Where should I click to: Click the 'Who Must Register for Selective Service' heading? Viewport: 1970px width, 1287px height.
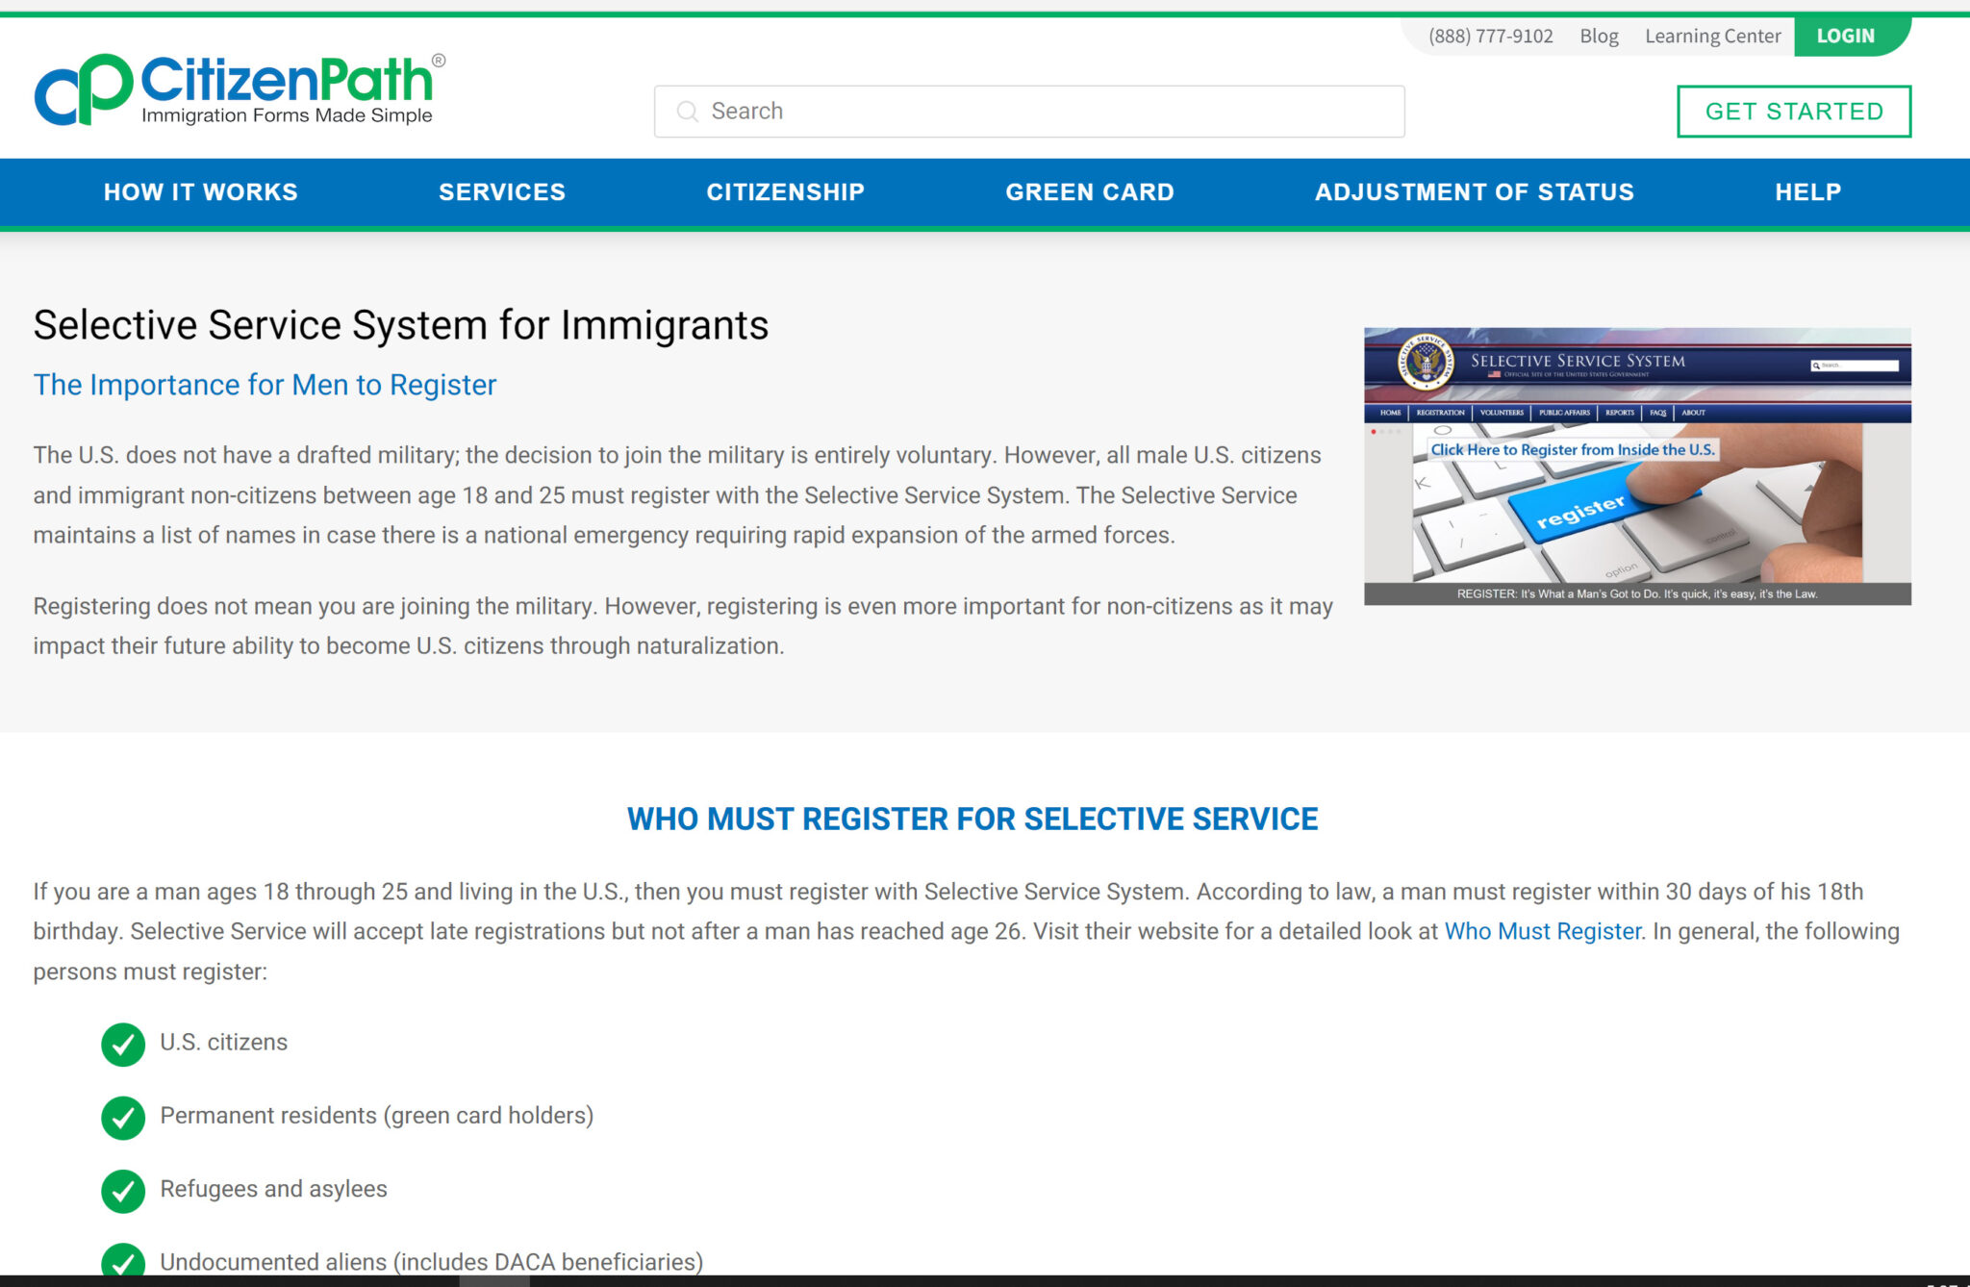[x=972, y=819]
